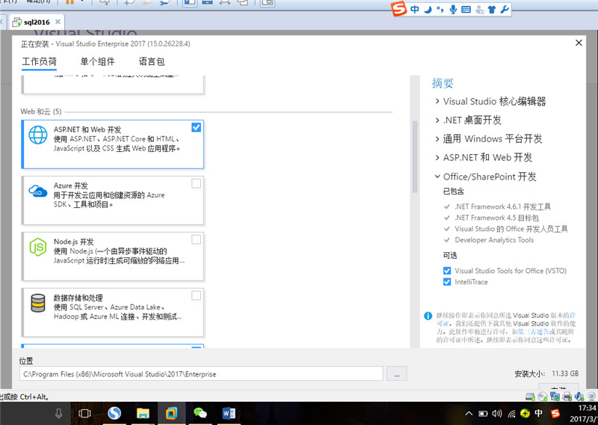Click the microphone voice input on the IME toolbar
This screenshot has height=425, width=598.
(453, 9)
